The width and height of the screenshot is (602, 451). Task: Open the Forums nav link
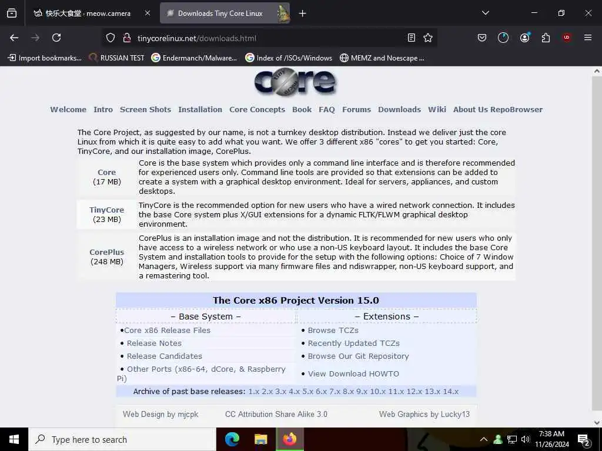pyautogui.click(x=357, y=110)
